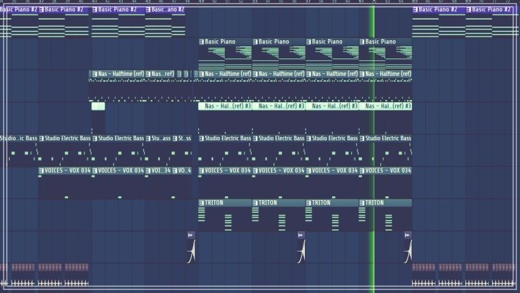The image size is (520, 293).
Task: Select the automation clip arrow icon near bar 57
Action: point(300,235)
